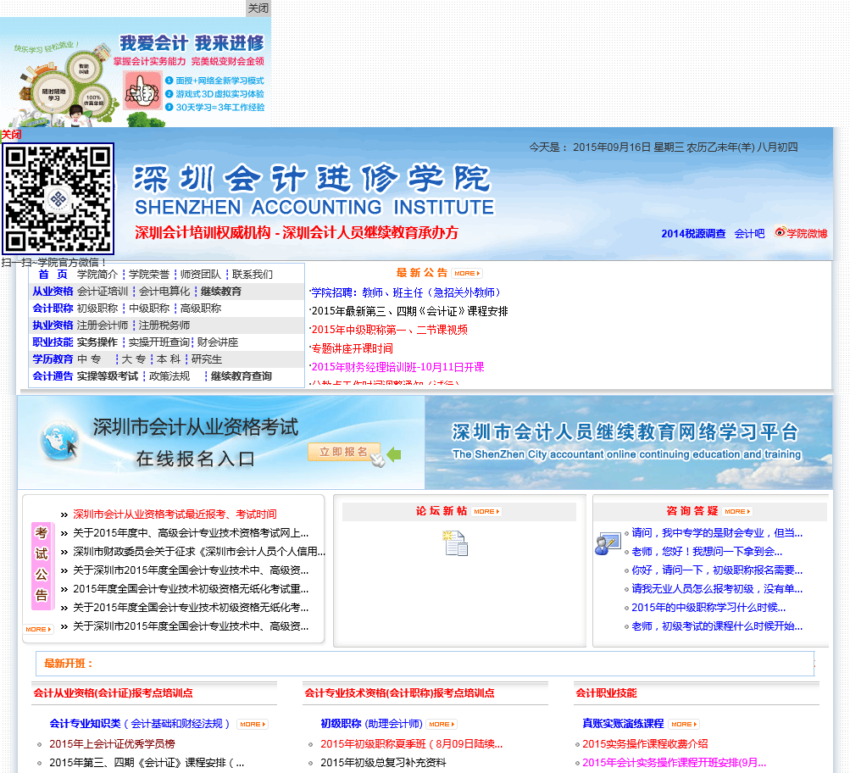Viewport: 850px width, 773px height.
Task: Click MORE next to 咨询答疑
Action: coord(737,511)
